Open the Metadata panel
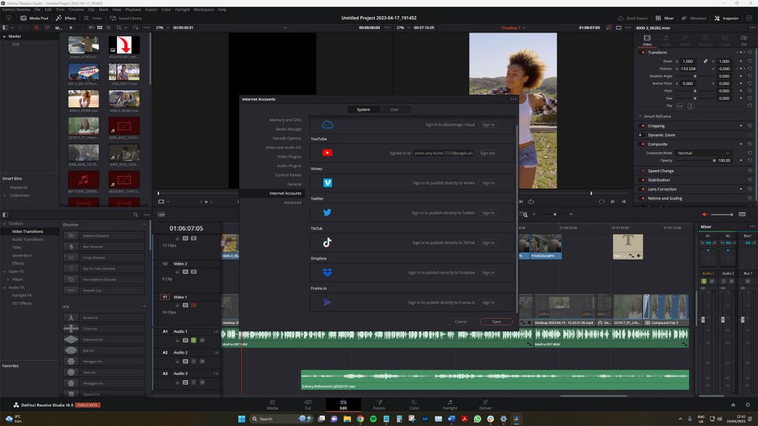 point(694,18)
